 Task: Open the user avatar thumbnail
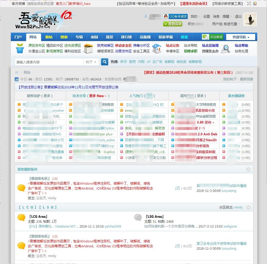click(x=250, y=20)
